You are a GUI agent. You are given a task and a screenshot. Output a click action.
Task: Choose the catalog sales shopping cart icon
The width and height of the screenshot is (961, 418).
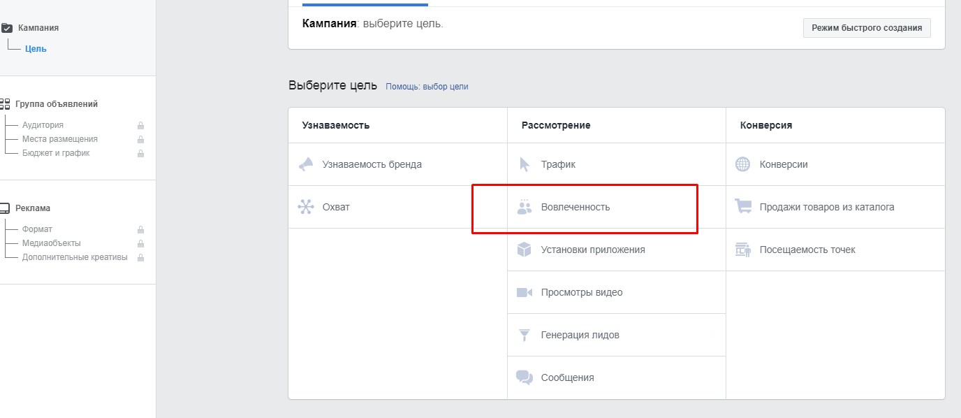click(743, 207)
